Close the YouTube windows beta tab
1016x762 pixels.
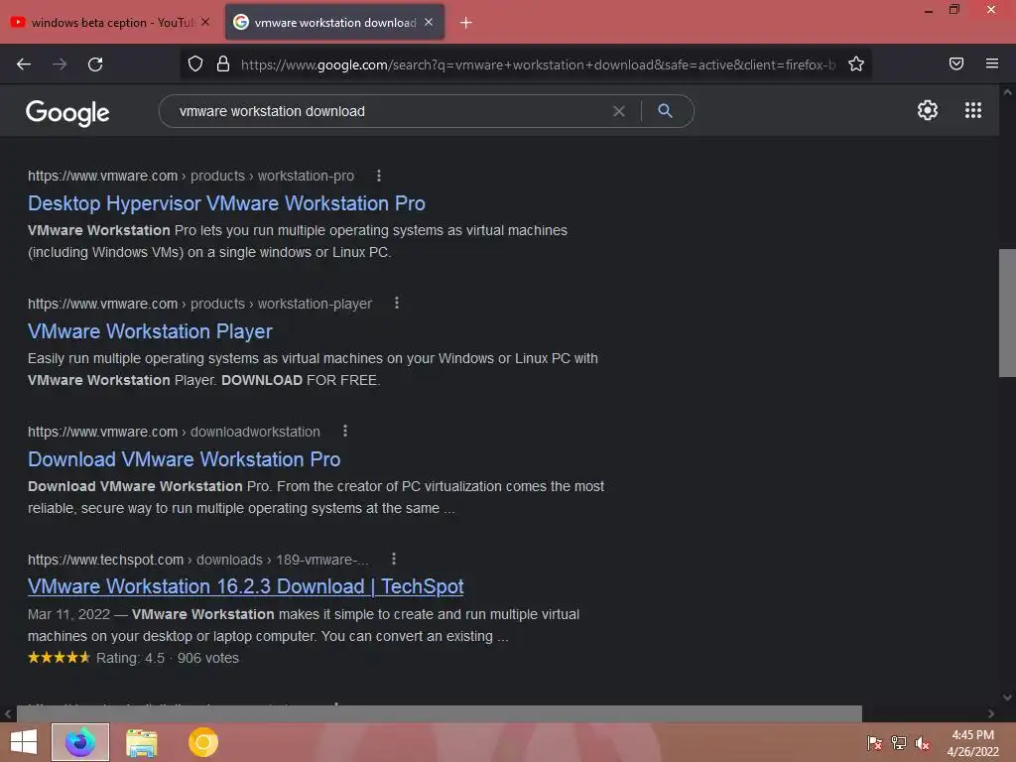205,22
